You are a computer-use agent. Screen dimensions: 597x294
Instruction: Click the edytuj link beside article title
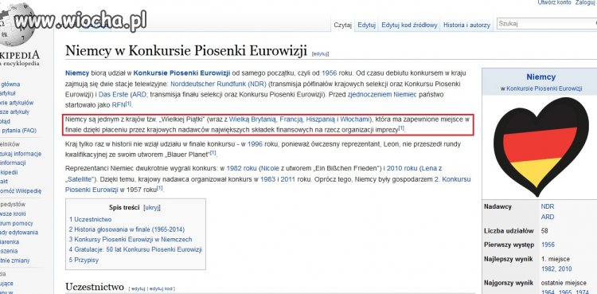[x=320, y=54]
